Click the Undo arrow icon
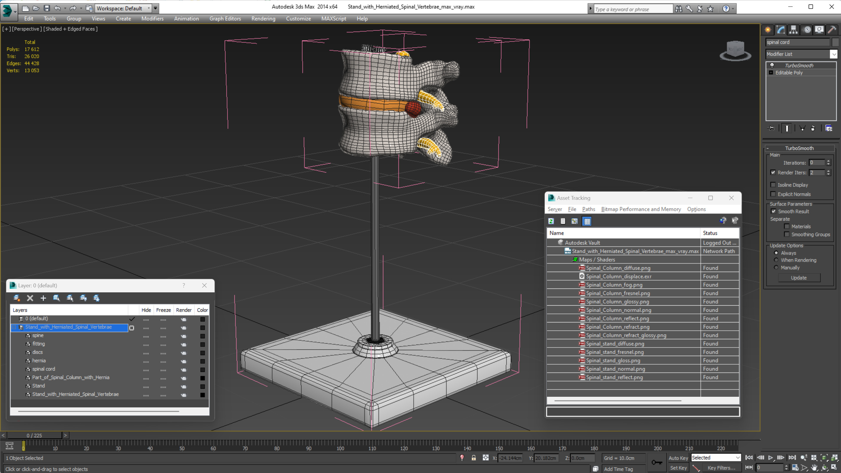 click(x=57, y=8)
